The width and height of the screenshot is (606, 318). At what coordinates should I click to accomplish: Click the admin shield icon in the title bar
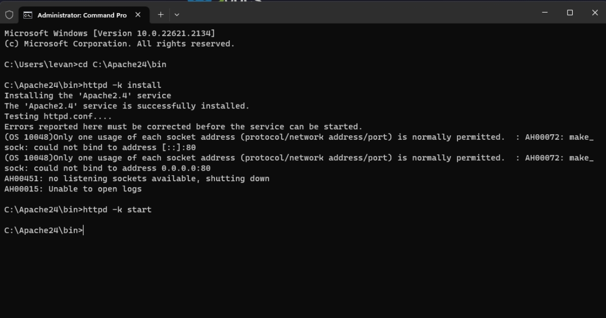pyautogui.click(x=10, y=15)
